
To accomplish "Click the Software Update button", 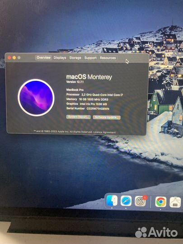I will point(107,117).
